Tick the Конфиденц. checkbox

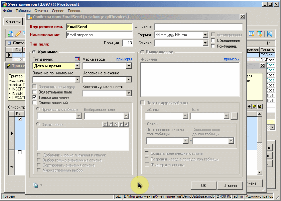pyautogui.click(x=213, y=46)
